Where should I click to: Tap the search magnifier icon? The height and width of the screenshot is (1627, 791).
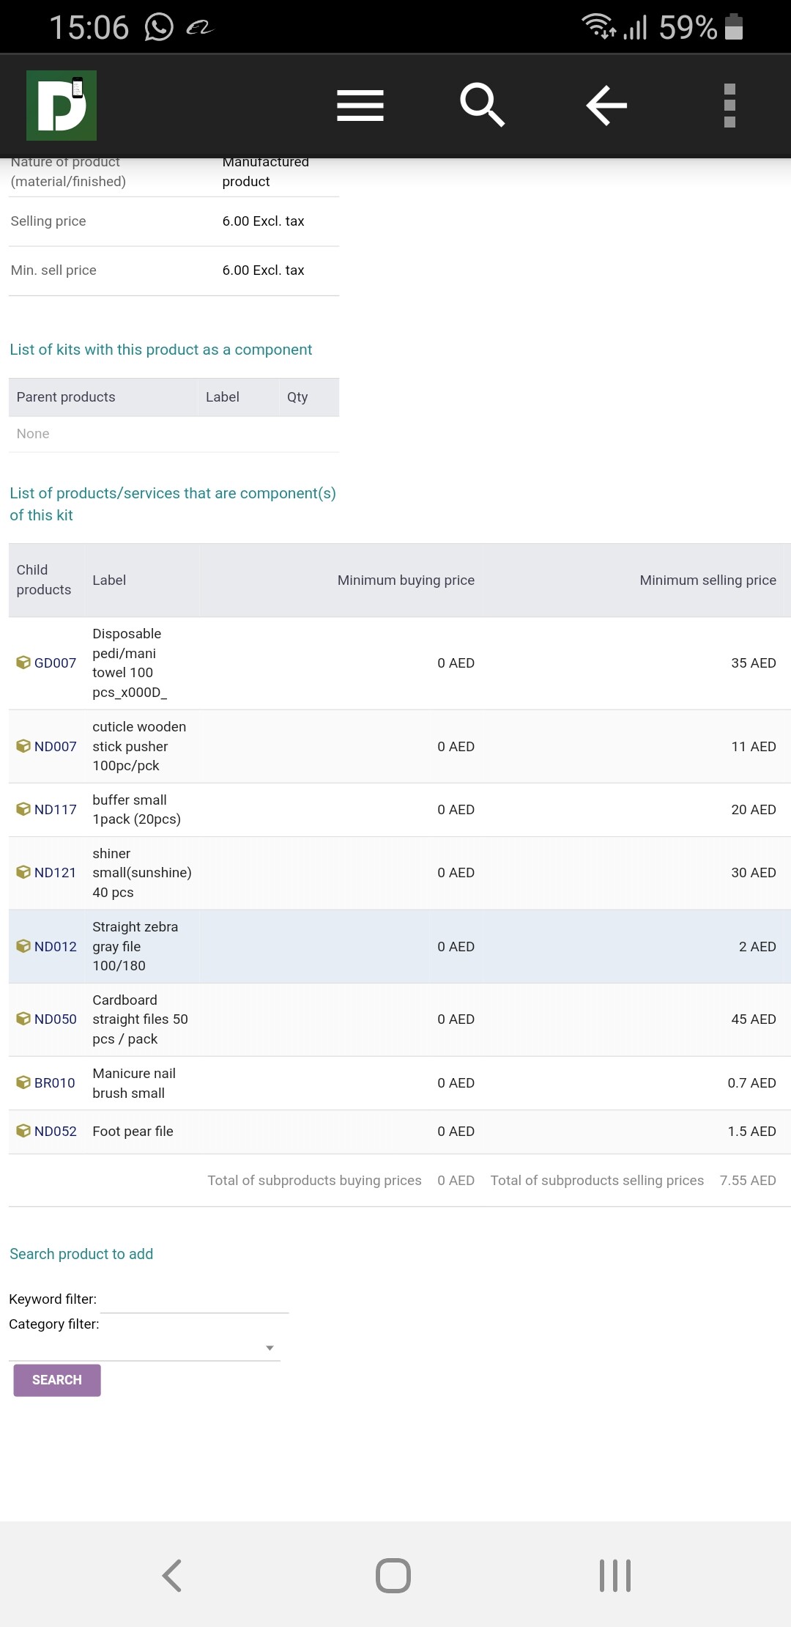click(x=482, y=106)
